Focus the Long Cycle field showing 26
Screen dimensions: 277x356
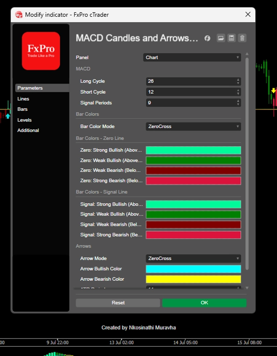pos(193,81)
